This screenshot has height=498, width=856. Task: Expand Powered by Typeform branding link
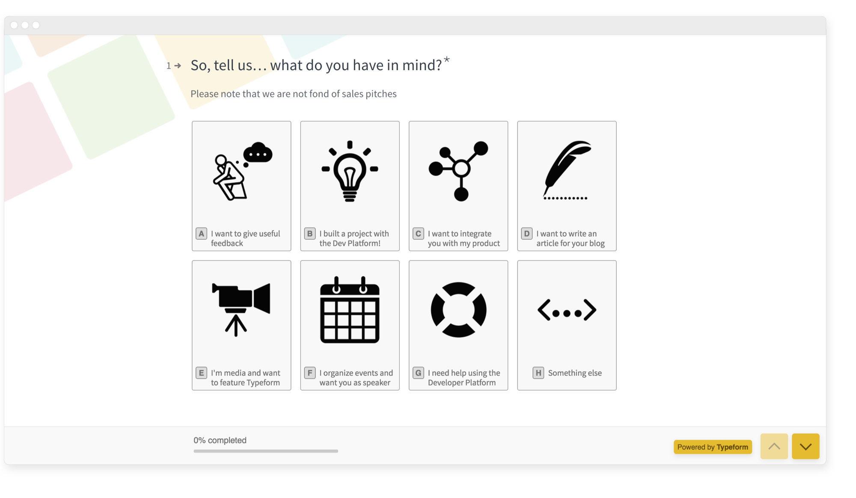point(714,446)
